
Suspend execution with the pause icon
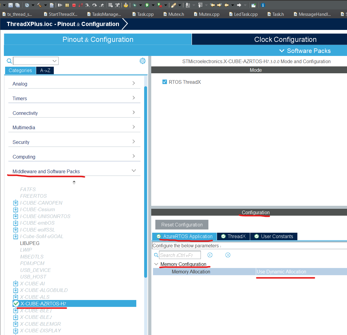67,5
